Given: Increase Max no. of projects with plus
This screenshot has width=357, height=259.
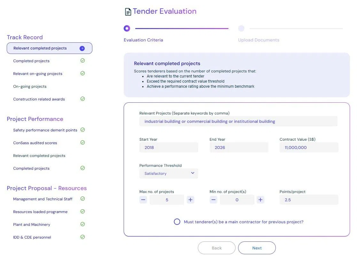Looking at the screenshot, I should click(x=190, y=200).
